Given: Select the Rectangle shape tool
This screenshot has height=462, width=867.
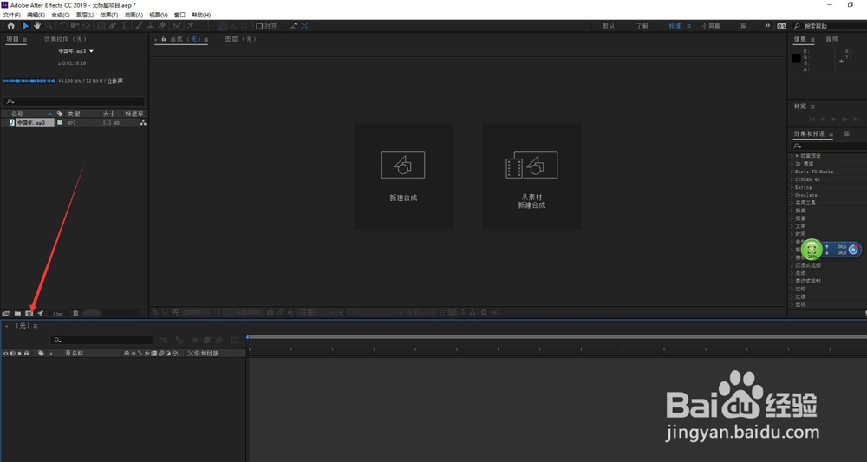Looking at the screenshot, I should (101, 25).
